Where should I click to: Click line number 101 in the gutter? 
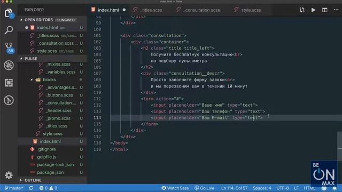click(x=97, y=36)
